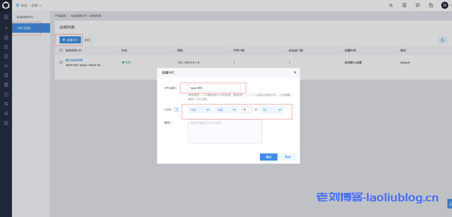The height and width of the screenshot is (217, 452).
Task: Click the CIDR third octet 0 field
Action: click(247, 110)
